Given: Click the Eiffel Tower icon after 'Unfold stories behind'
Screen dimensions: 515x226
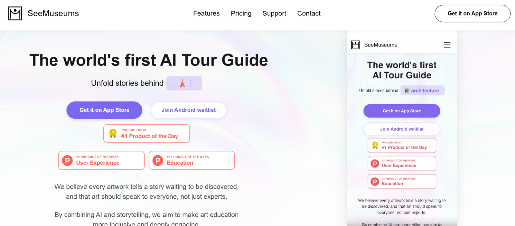Looking at the screenshot, I should [x=183, y=83].
